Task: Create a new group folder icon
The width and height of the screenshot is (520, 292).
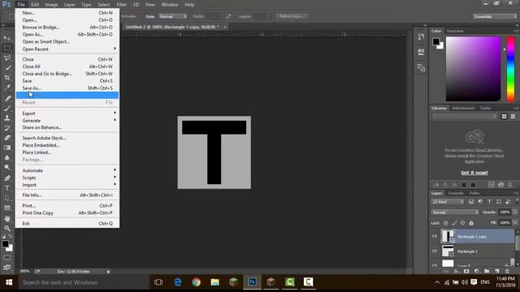Action: (x=487, y=271)
